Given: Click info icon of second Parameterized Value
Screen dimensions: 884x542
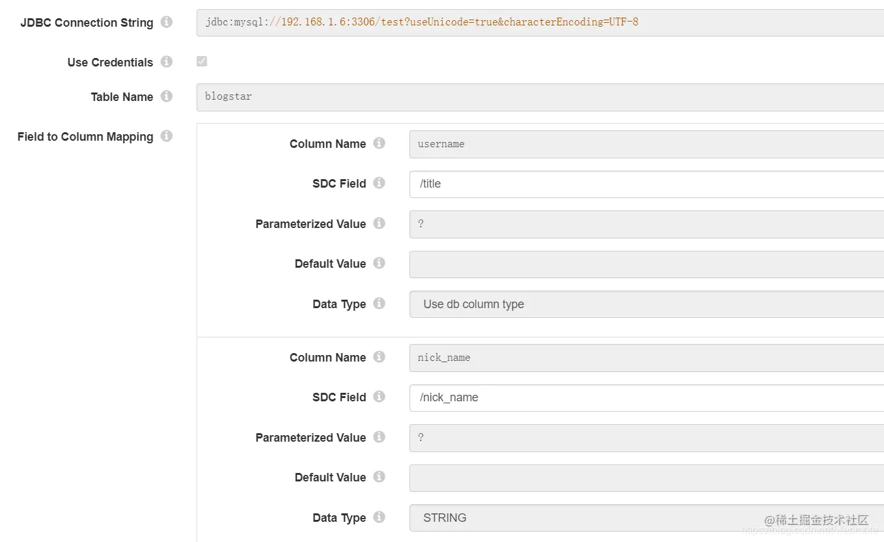Looking at the screenshot, I should pyautogui.click(x=380, y=437).
